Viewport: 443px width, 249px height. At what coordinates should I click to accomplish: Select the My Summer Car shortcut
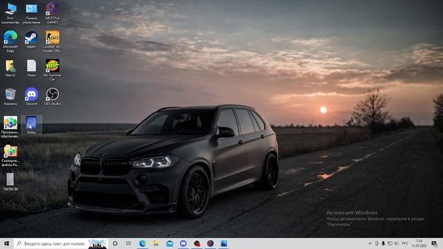pyautogui.click(x=53, y=70)
